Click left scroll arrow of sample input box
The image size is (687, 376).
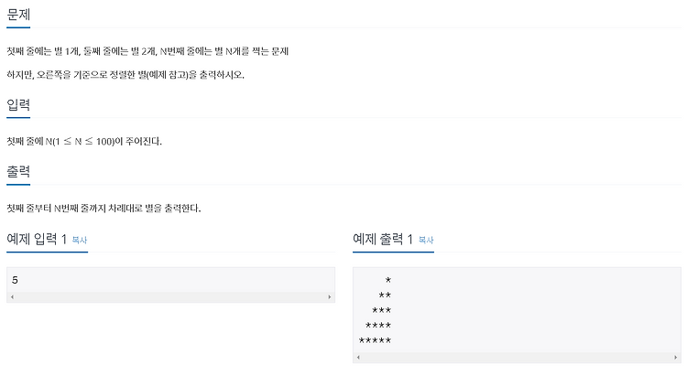click(x=12, y=296)
